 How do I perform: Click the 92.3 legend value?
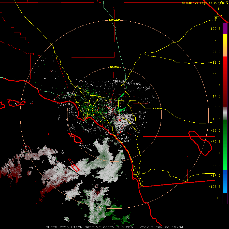217,40
